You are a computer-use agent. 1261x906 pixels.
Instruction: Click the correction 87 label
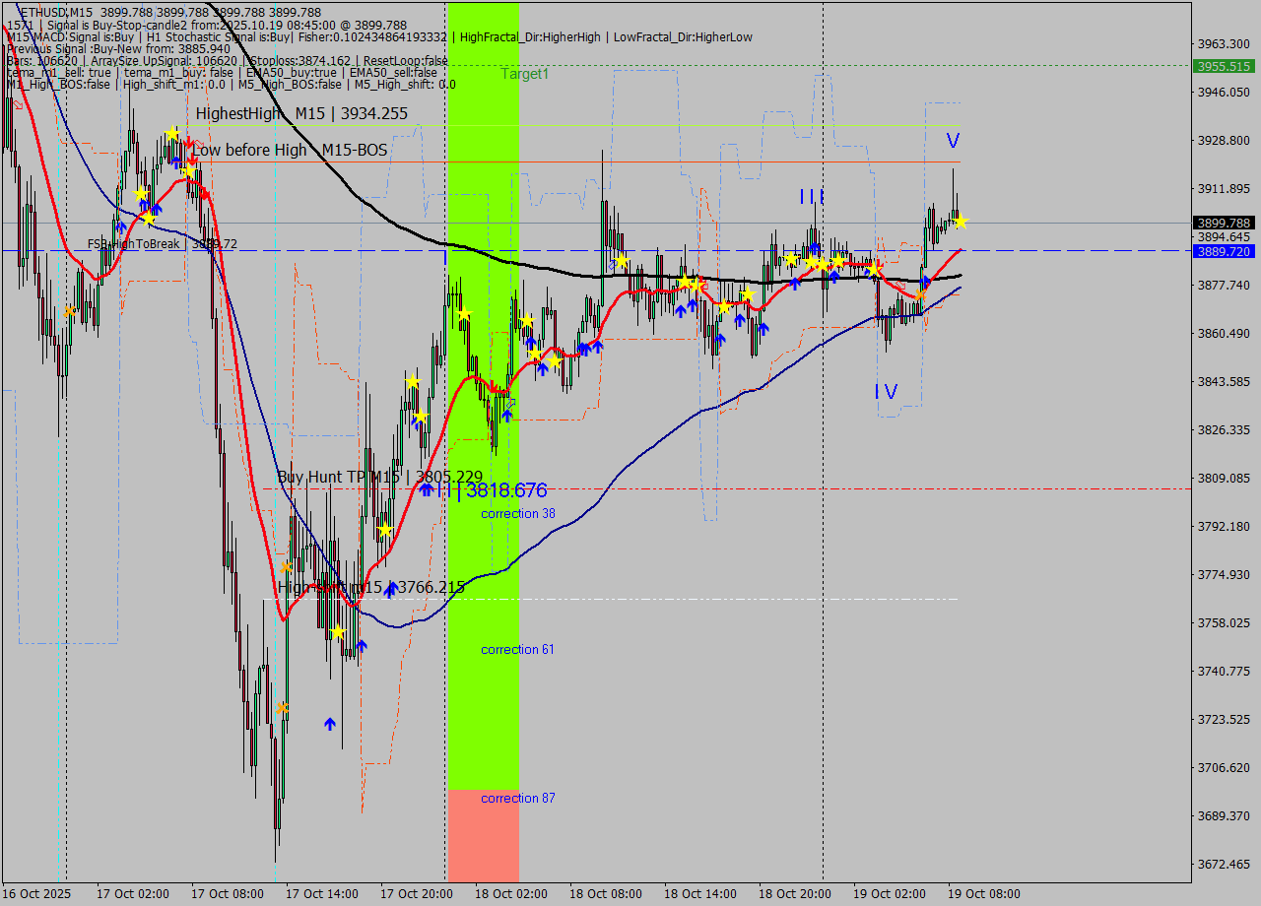tap(517, 799)
